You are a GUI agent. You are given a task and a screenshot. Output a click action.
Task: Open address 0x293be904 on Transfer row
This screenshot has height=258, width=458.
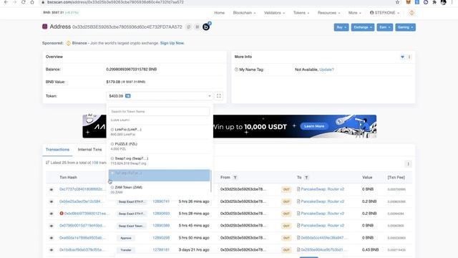(323, 250)
